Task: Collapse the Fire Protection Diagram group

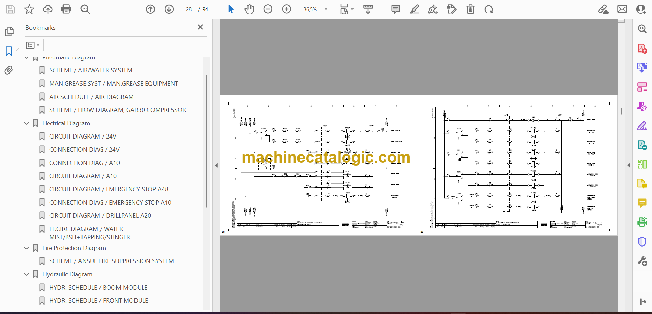Action: click(x=26, y=248)
